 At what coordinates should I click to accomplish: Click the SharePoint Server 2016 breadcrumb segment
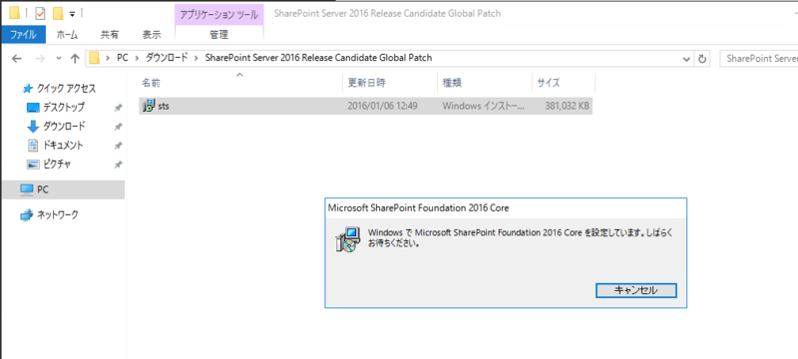(318, 58)
